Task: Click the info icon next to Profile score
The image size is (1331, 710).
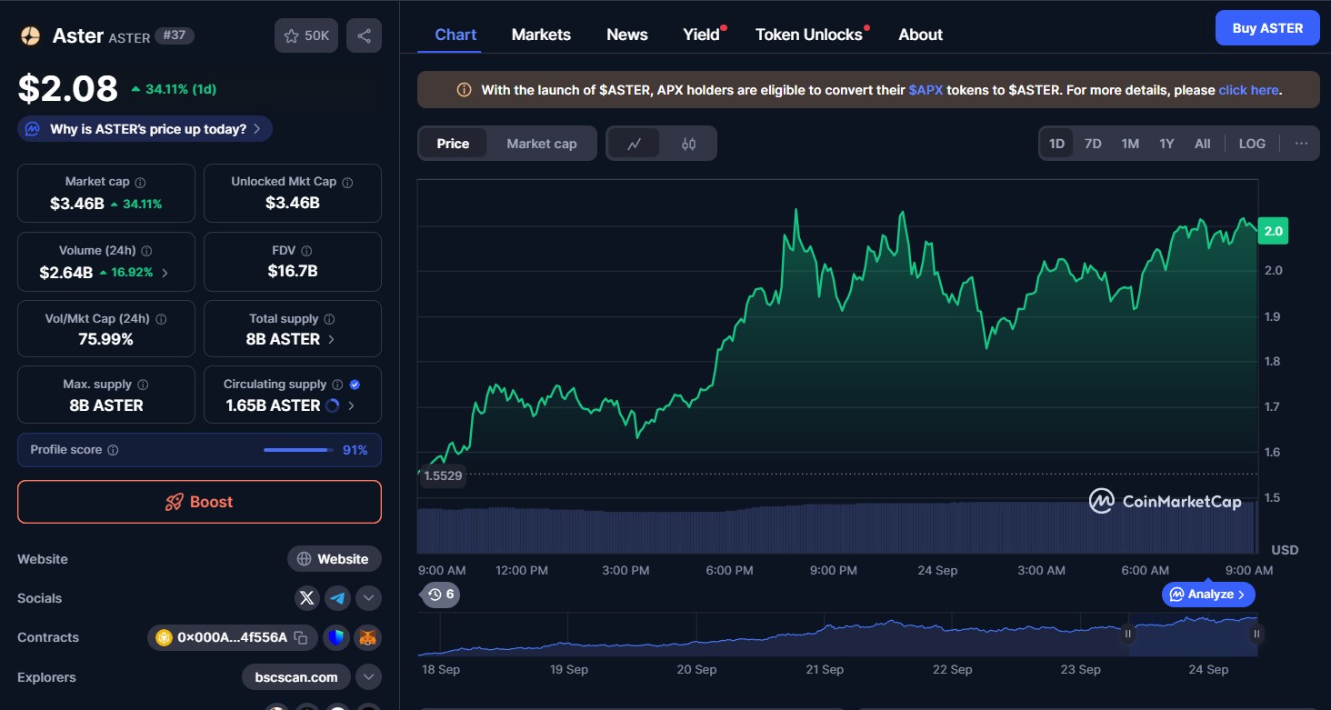Action: tap(113, 450)
